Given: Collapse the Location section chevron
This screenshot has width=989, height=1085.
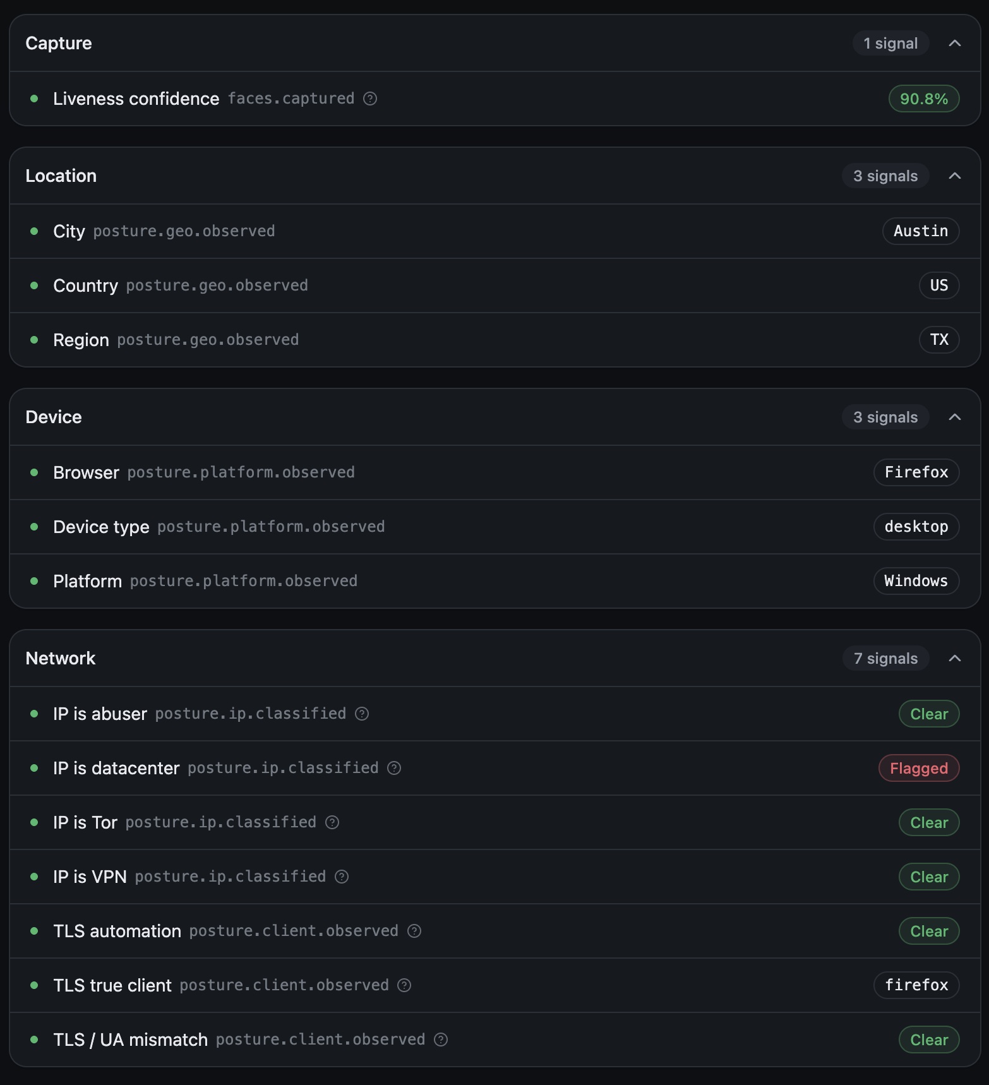Looking at the screenshot, I should tap(955, 176).
